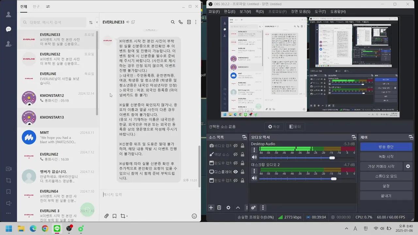Click the filter settings icon beside 친구 tab
Image resolution: width=418 pixels, height=235 pixels.
point(48,7)
